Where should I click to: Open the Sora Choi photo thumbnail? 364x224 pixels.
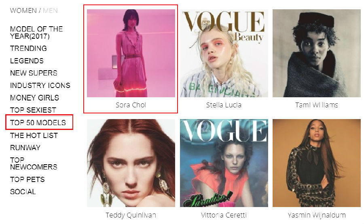[x=131, y=53]
